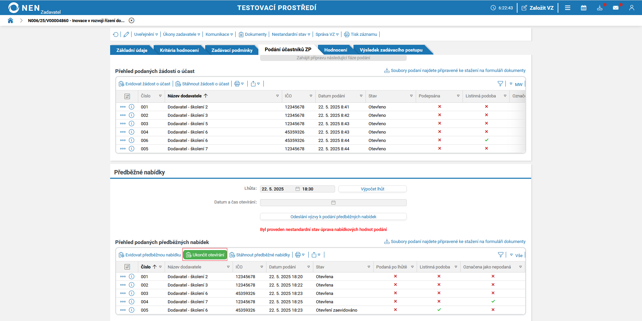The image size is (642, 321).
Task: Open the user profile icon
Action: tap(631, 8)
